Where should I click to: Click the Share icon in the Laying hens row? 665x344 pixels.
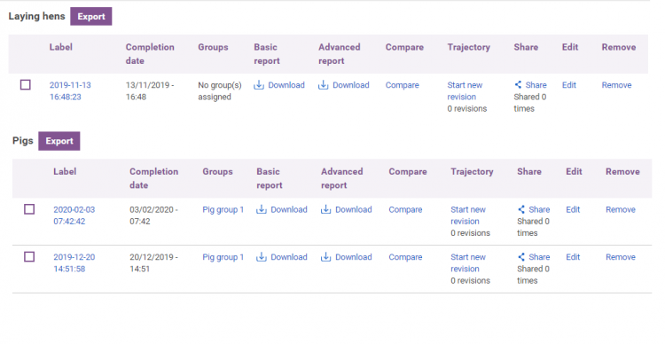518,85
